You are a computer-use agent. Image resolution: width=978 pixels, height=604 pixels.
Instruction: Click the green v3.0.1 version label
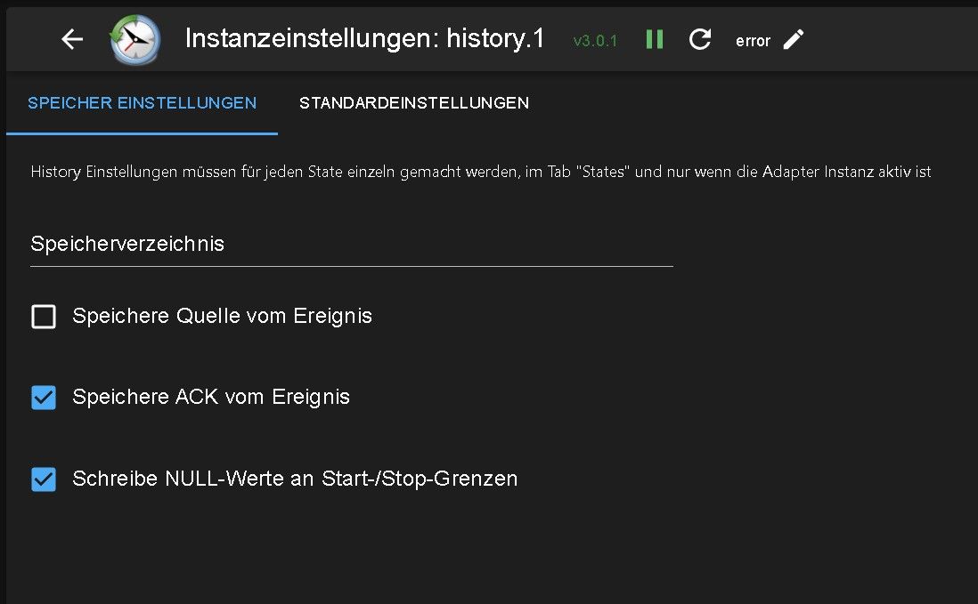coord(595,41)
